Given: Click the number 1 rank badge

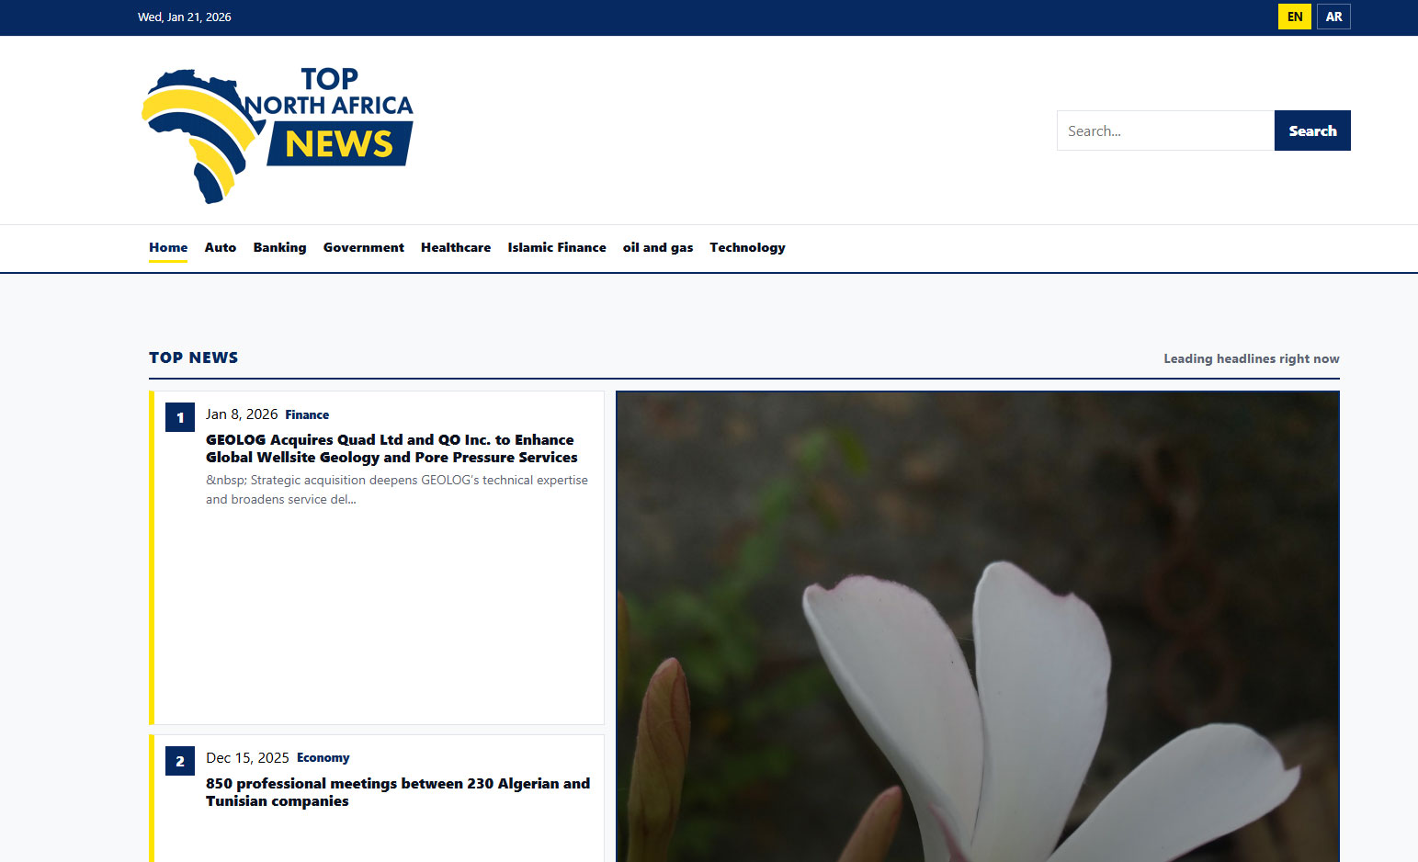Looking at the screenshot, I should (180, 417).
